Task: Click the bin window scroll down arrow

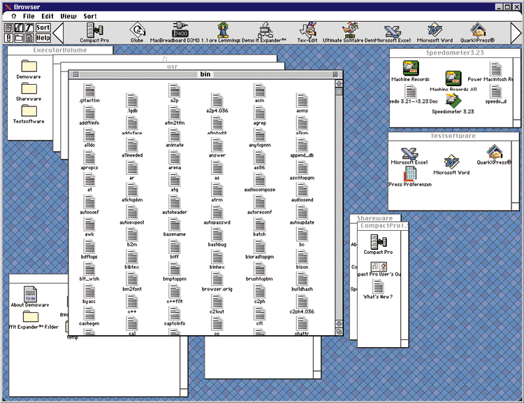Action: click(339, 324)
